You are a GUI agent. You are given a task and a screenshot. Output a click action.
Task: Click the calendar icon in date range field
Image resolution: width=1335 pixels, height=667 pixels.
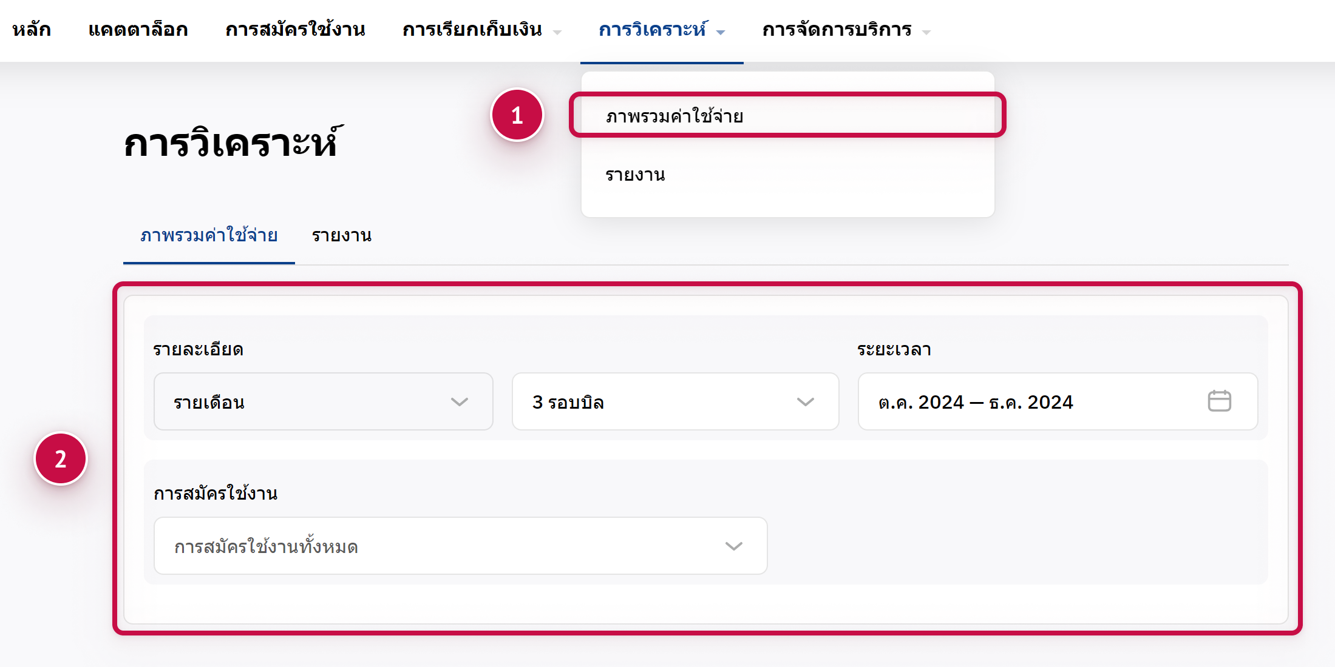(x=1218, y=401)
